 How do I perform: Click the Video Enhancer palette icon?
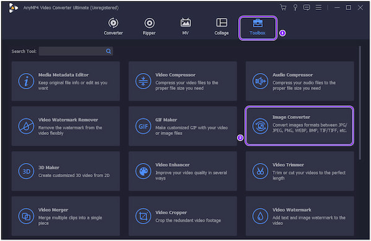click(143, 171)
